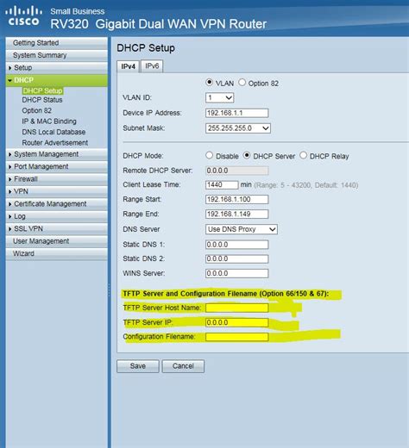
Task: Expand Port Management in sidebar
Action: pos(57,166)
